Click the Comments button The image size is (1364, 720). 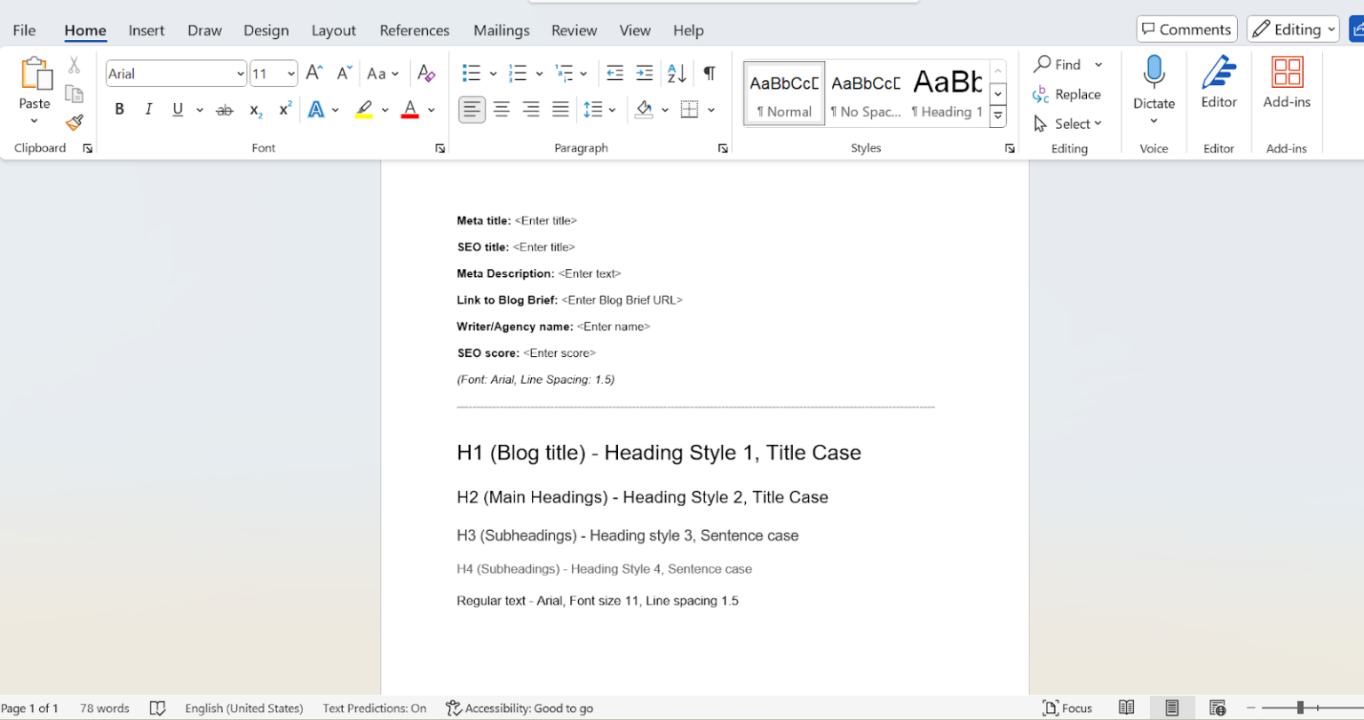(1186, 28)
